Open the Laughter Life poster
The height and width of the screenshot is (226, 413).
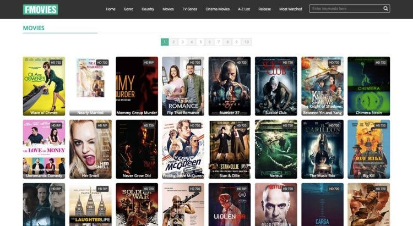click(x=90, y=205)
